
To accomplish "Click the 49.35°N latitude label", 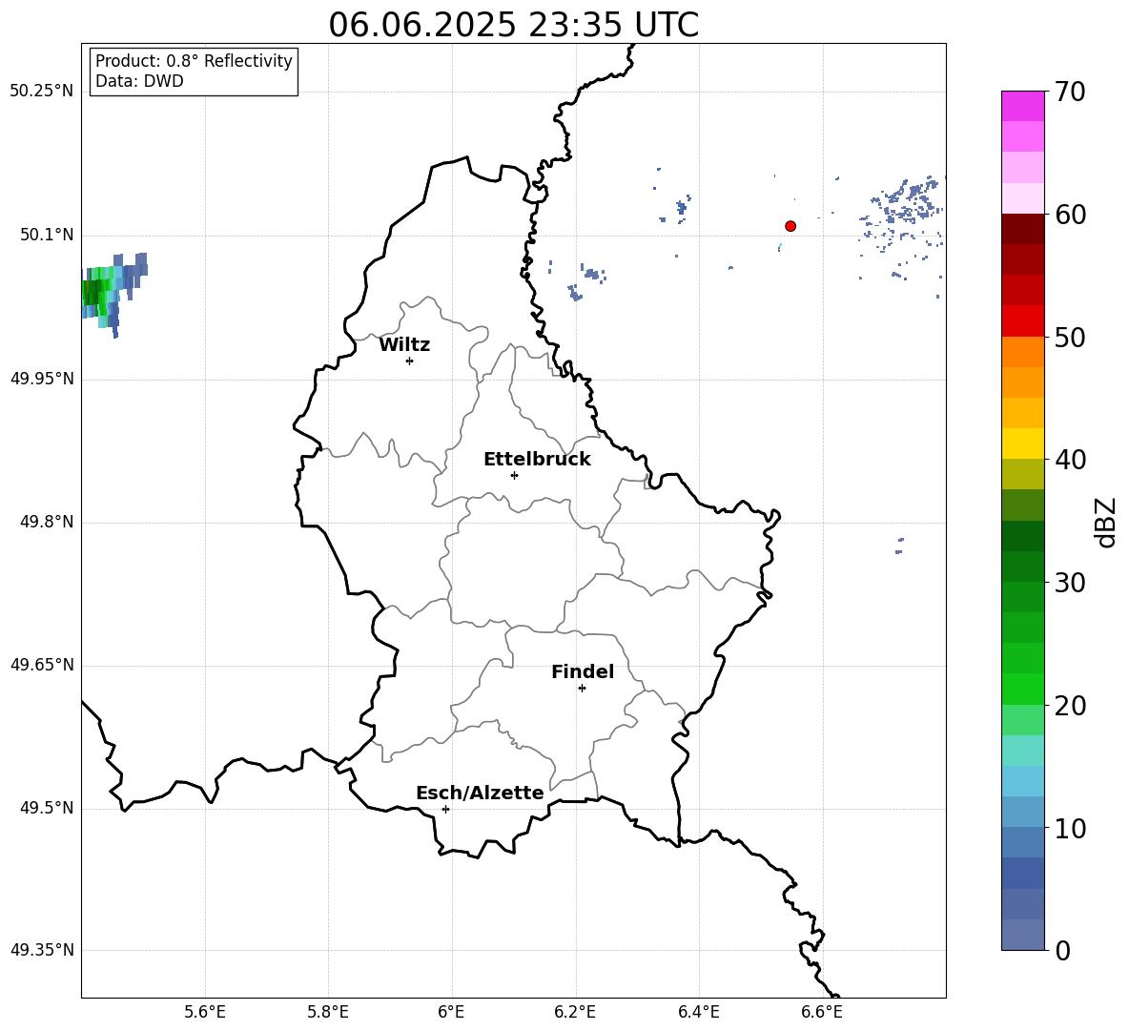I will click(x=41, y=950).
